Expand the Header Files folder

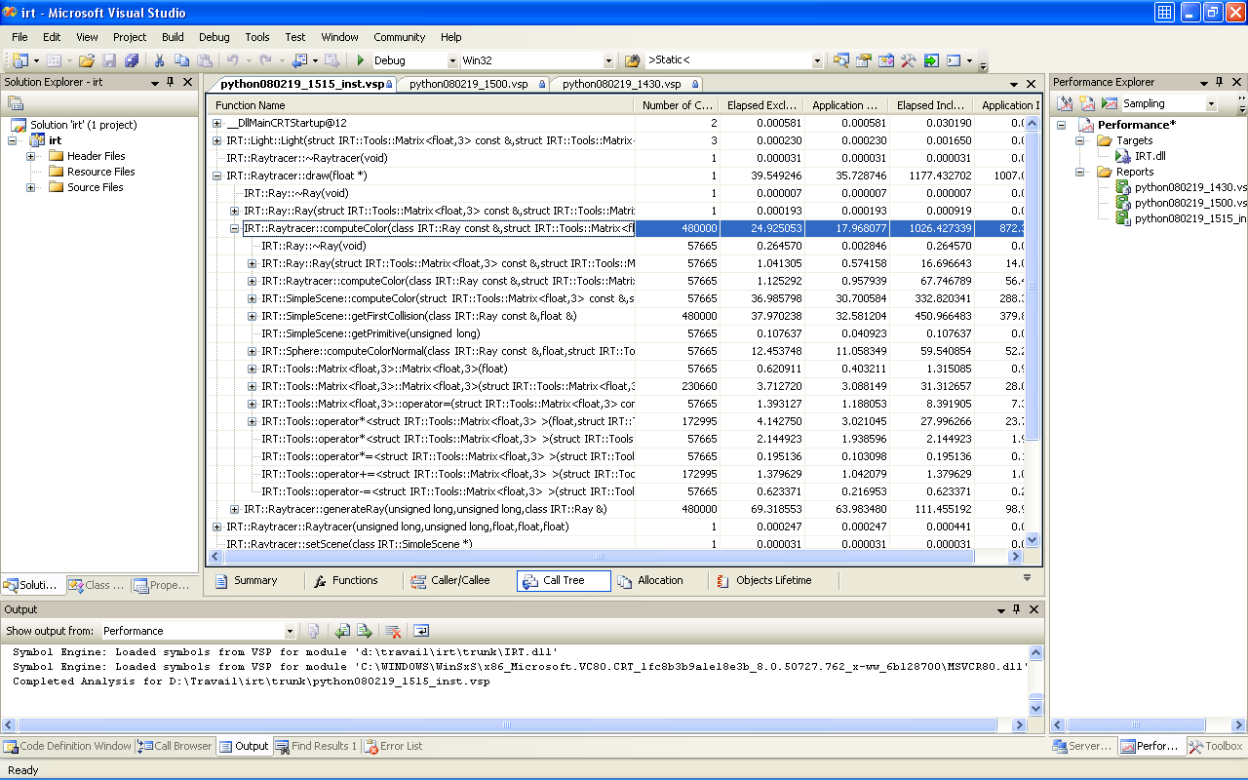[x=31, y=156]
